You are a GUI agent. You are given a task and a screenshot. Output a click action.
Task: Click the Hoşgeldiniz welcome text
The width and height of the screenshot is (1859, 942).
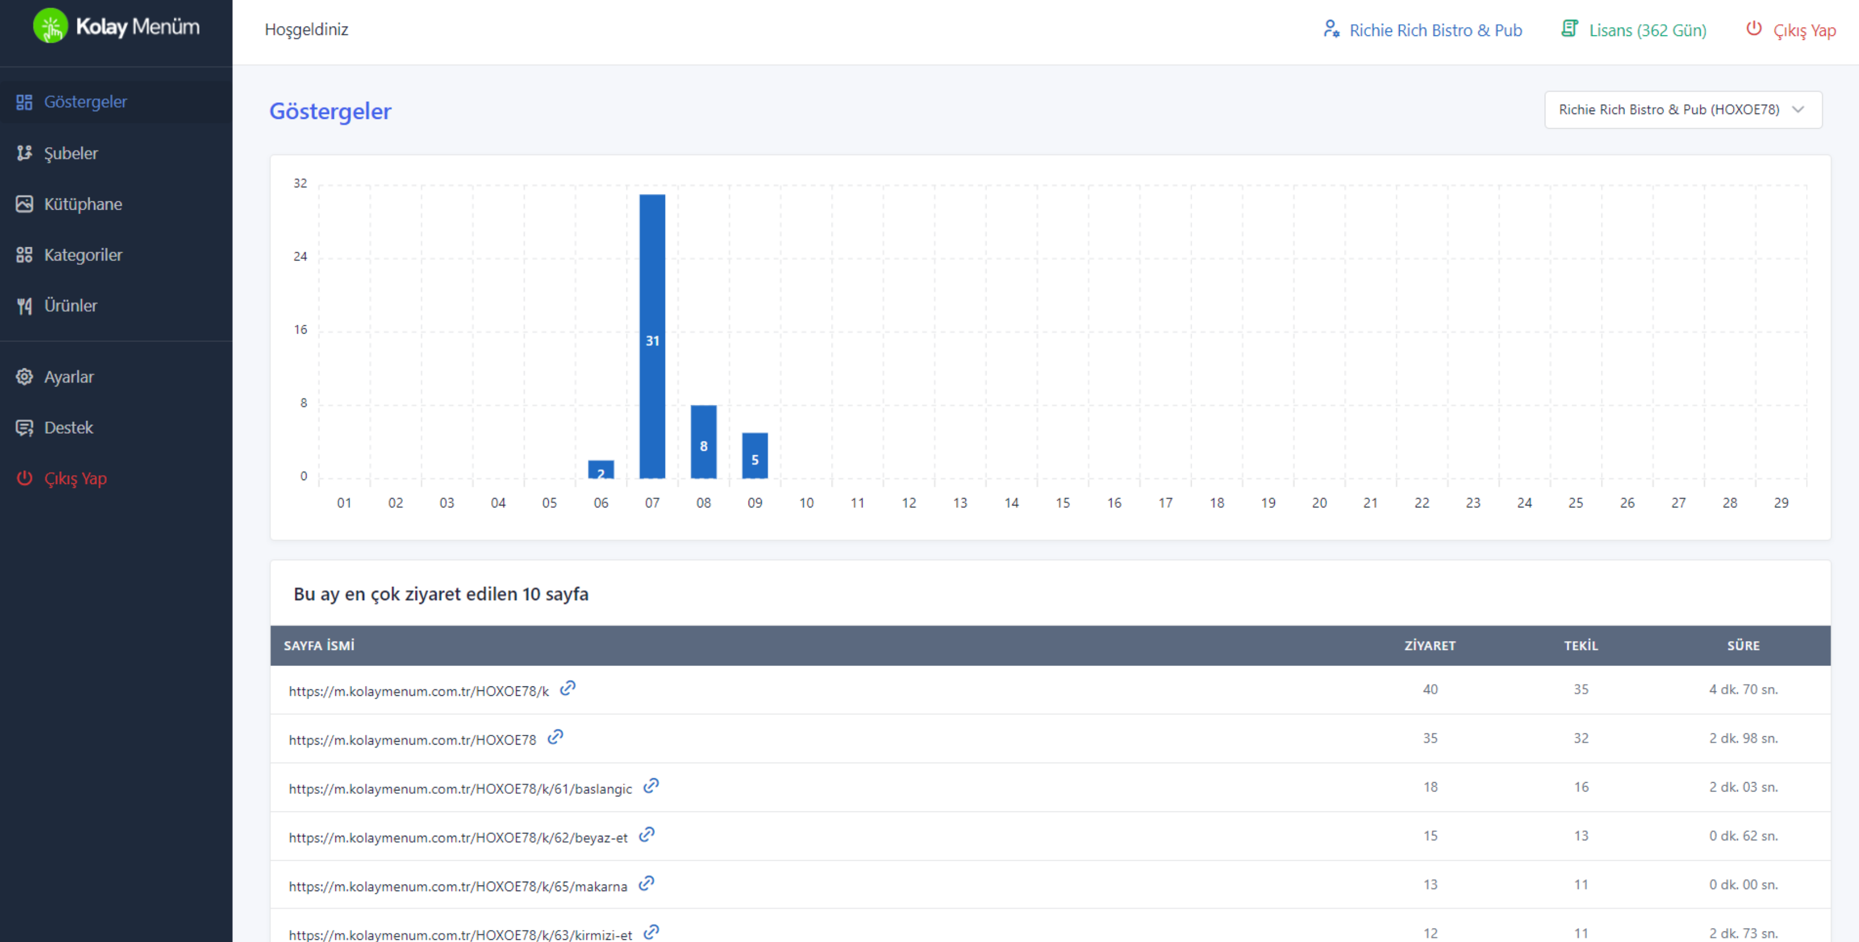(x=307, y=29)
